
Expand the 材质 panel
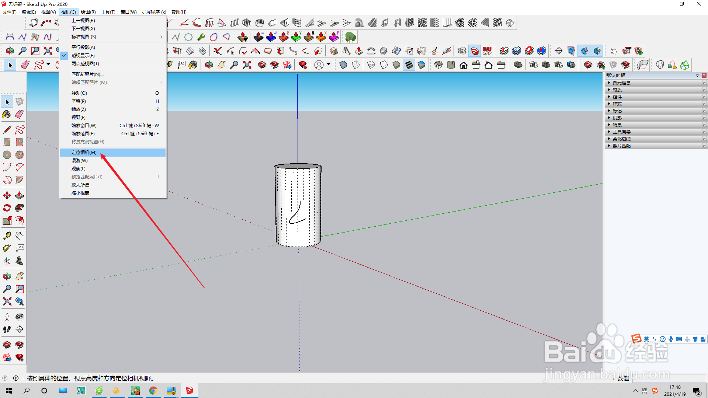(x=617, y=90)
